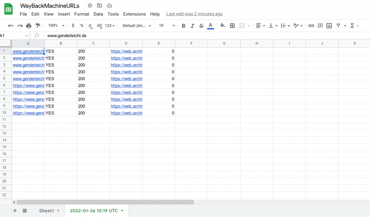Open the Functions sigma button
This screenshot has width=370, height=217.
[352, 26]
